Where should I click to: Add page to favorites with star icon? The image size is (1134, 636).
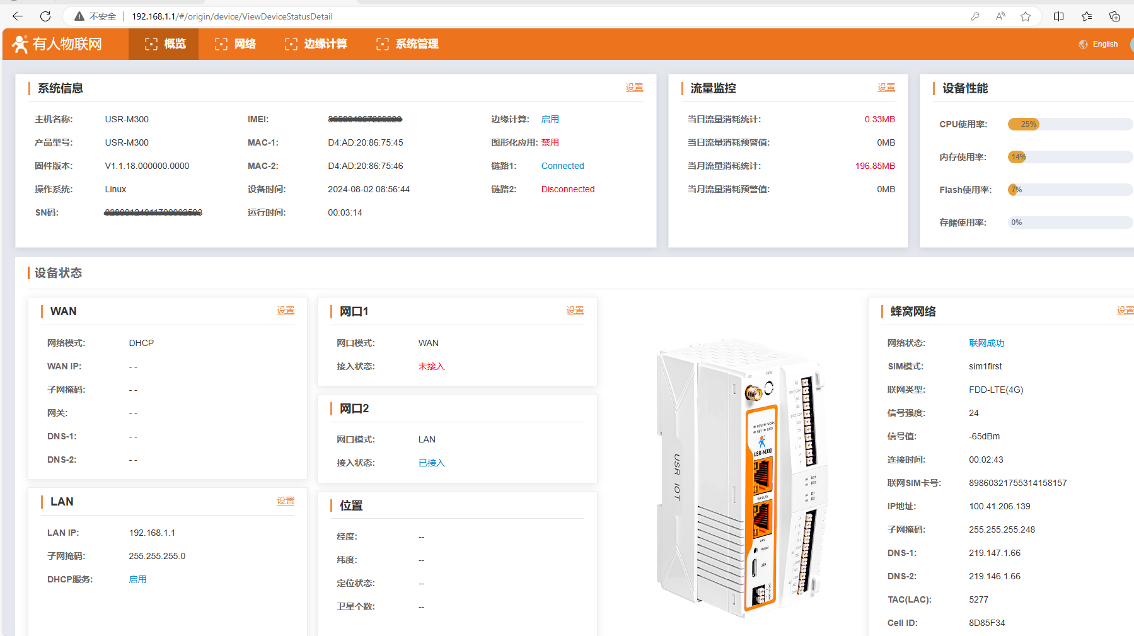click(1026, 16)
